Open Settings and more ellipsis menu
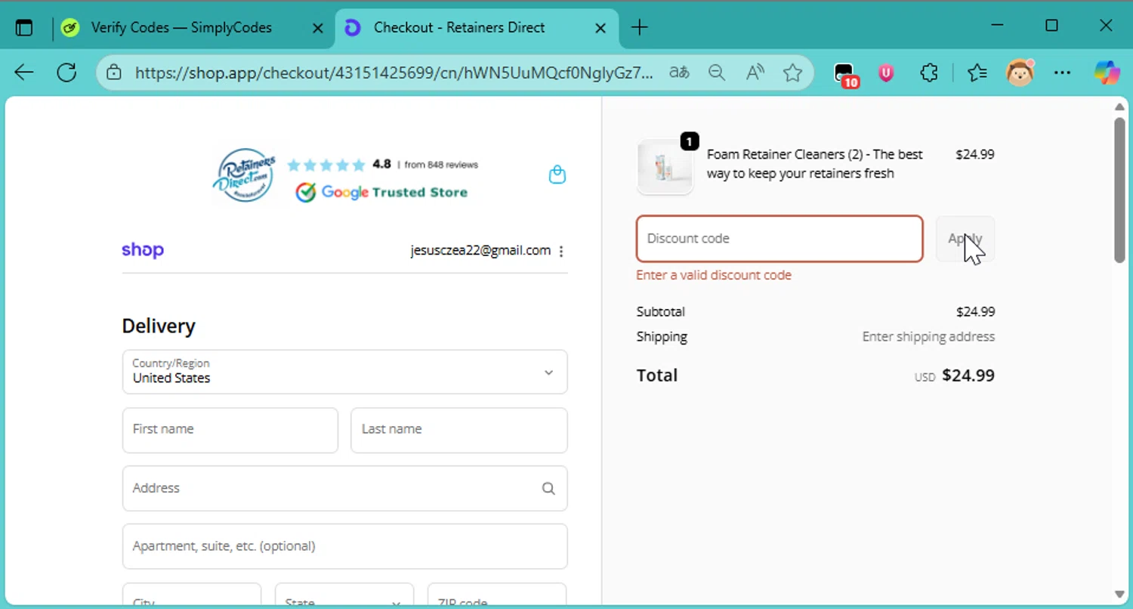The height and width of the screenshot is (609, 1133). click(x=1062, y=73)
